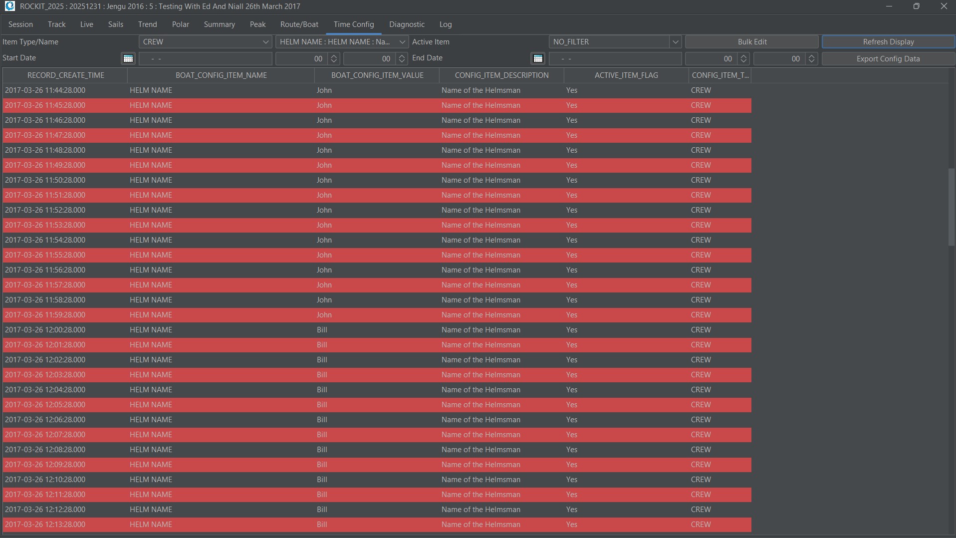Expand the NO_FILTER active item dropdown

(x=675, y=42)
